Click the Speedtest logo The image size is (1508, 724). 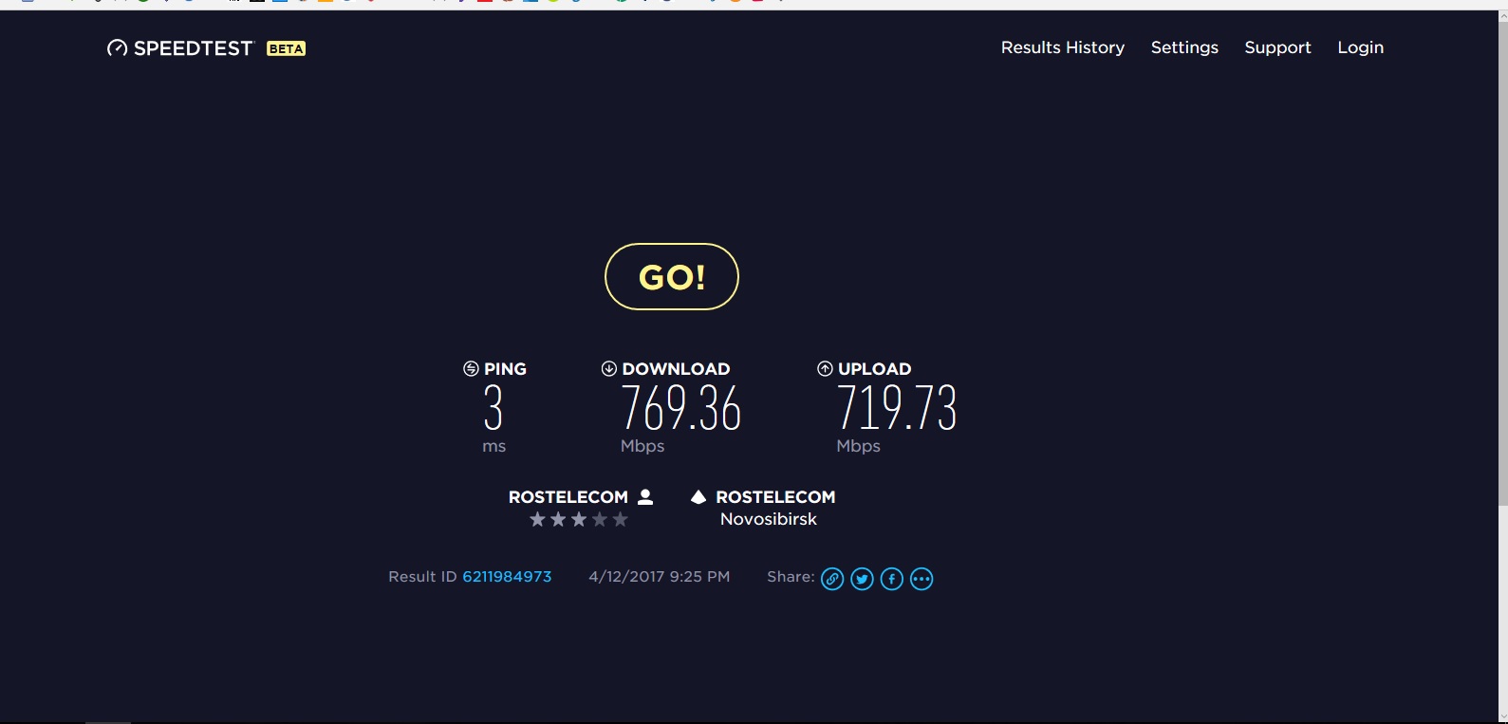click(x=180, y=48)
